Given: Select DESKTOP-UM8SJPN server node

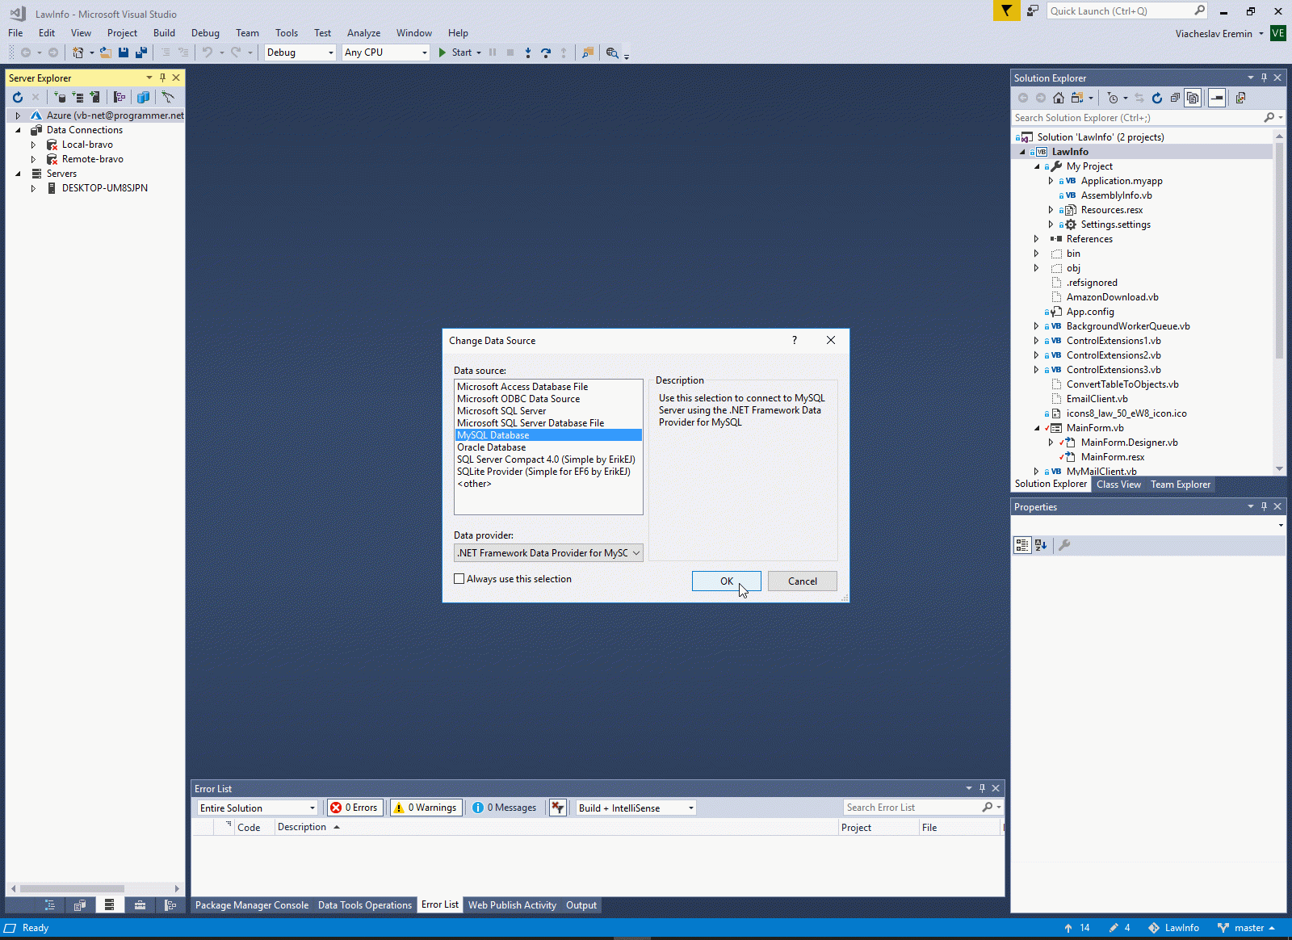Looking at the screenshot, I should pyautogui.click(x=104, y=188).
